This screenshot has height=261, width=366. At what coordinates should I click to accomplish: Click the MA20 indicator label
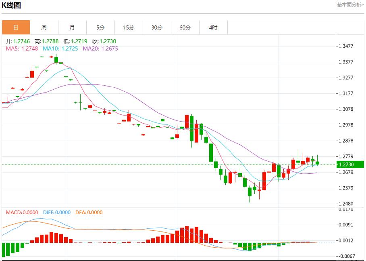(100, 48)
